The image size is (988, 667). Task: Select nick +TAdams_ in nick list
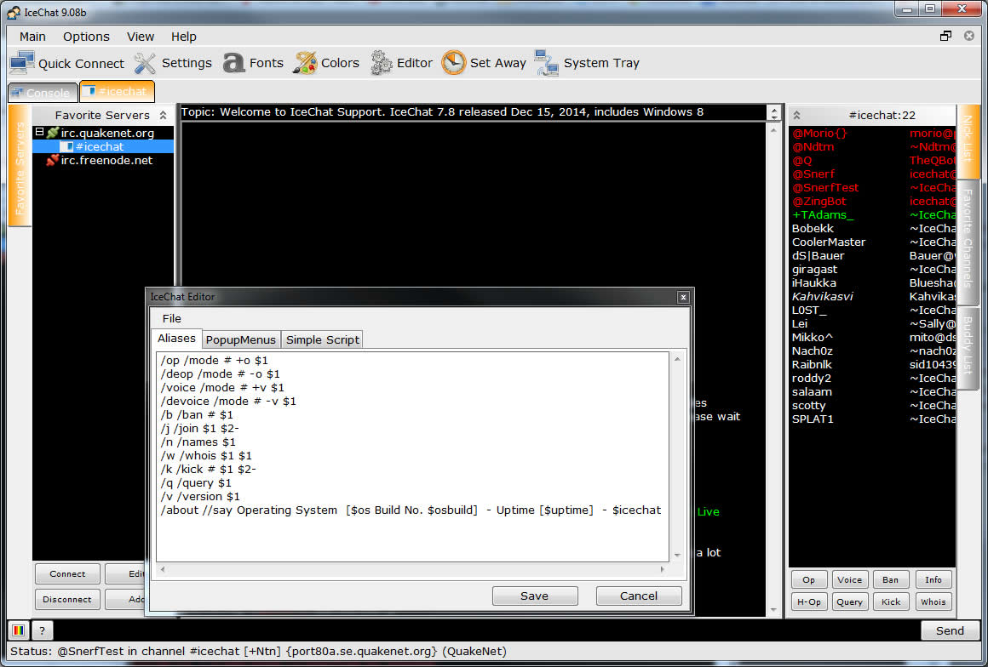pos(823,215)
